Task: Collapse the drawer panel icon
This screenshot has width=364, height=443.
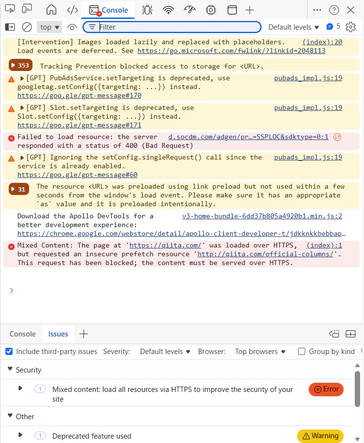Action: (350, 334)
